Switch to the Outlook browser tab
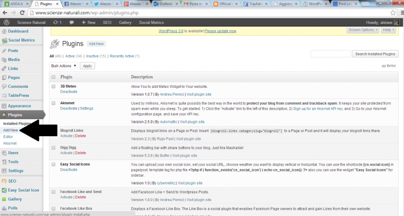This screenshot has height=216, width=404. click(166, 4)
